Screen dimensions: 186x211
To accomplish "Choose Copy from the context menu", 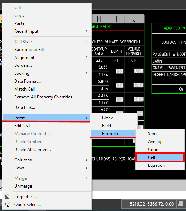I will point(47,15).
